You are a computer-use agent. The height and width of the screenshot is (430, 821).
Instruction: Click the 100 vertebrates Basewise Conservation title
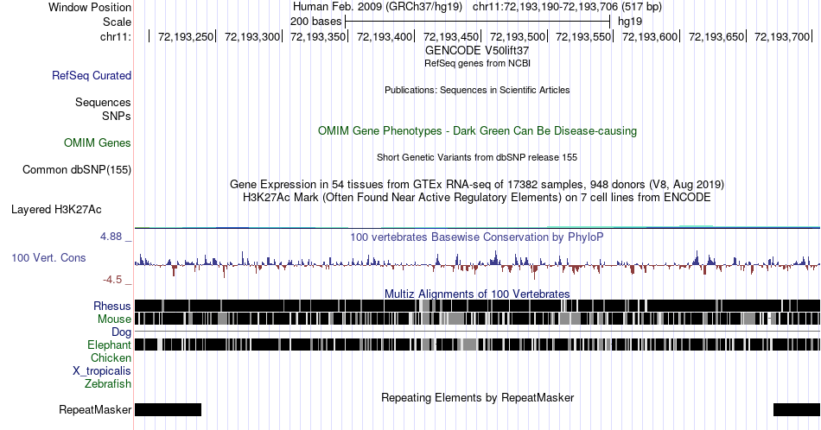click(x=477, y=237)
